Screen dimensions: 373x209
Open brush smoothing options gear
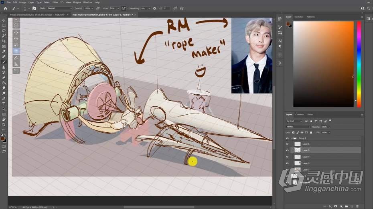point(154,8)
